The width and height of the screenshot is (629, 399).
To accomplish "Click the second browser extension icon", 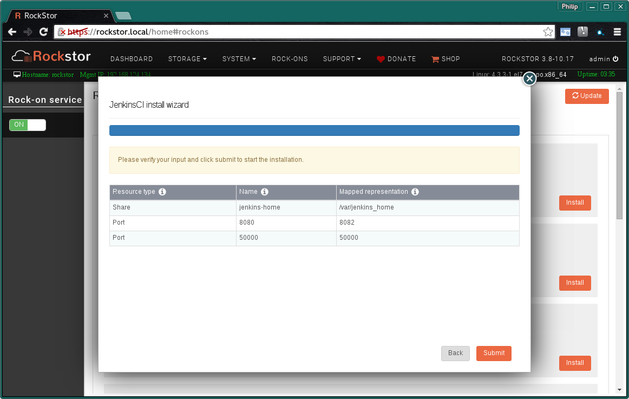I will pos(582,32).
